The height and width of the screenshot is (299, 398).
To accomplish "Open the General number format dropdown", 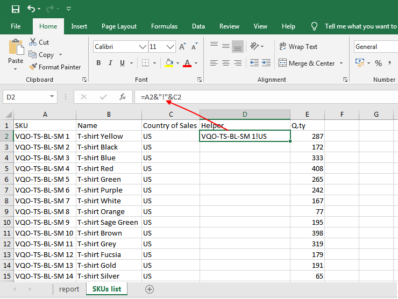I will [374, 47].
